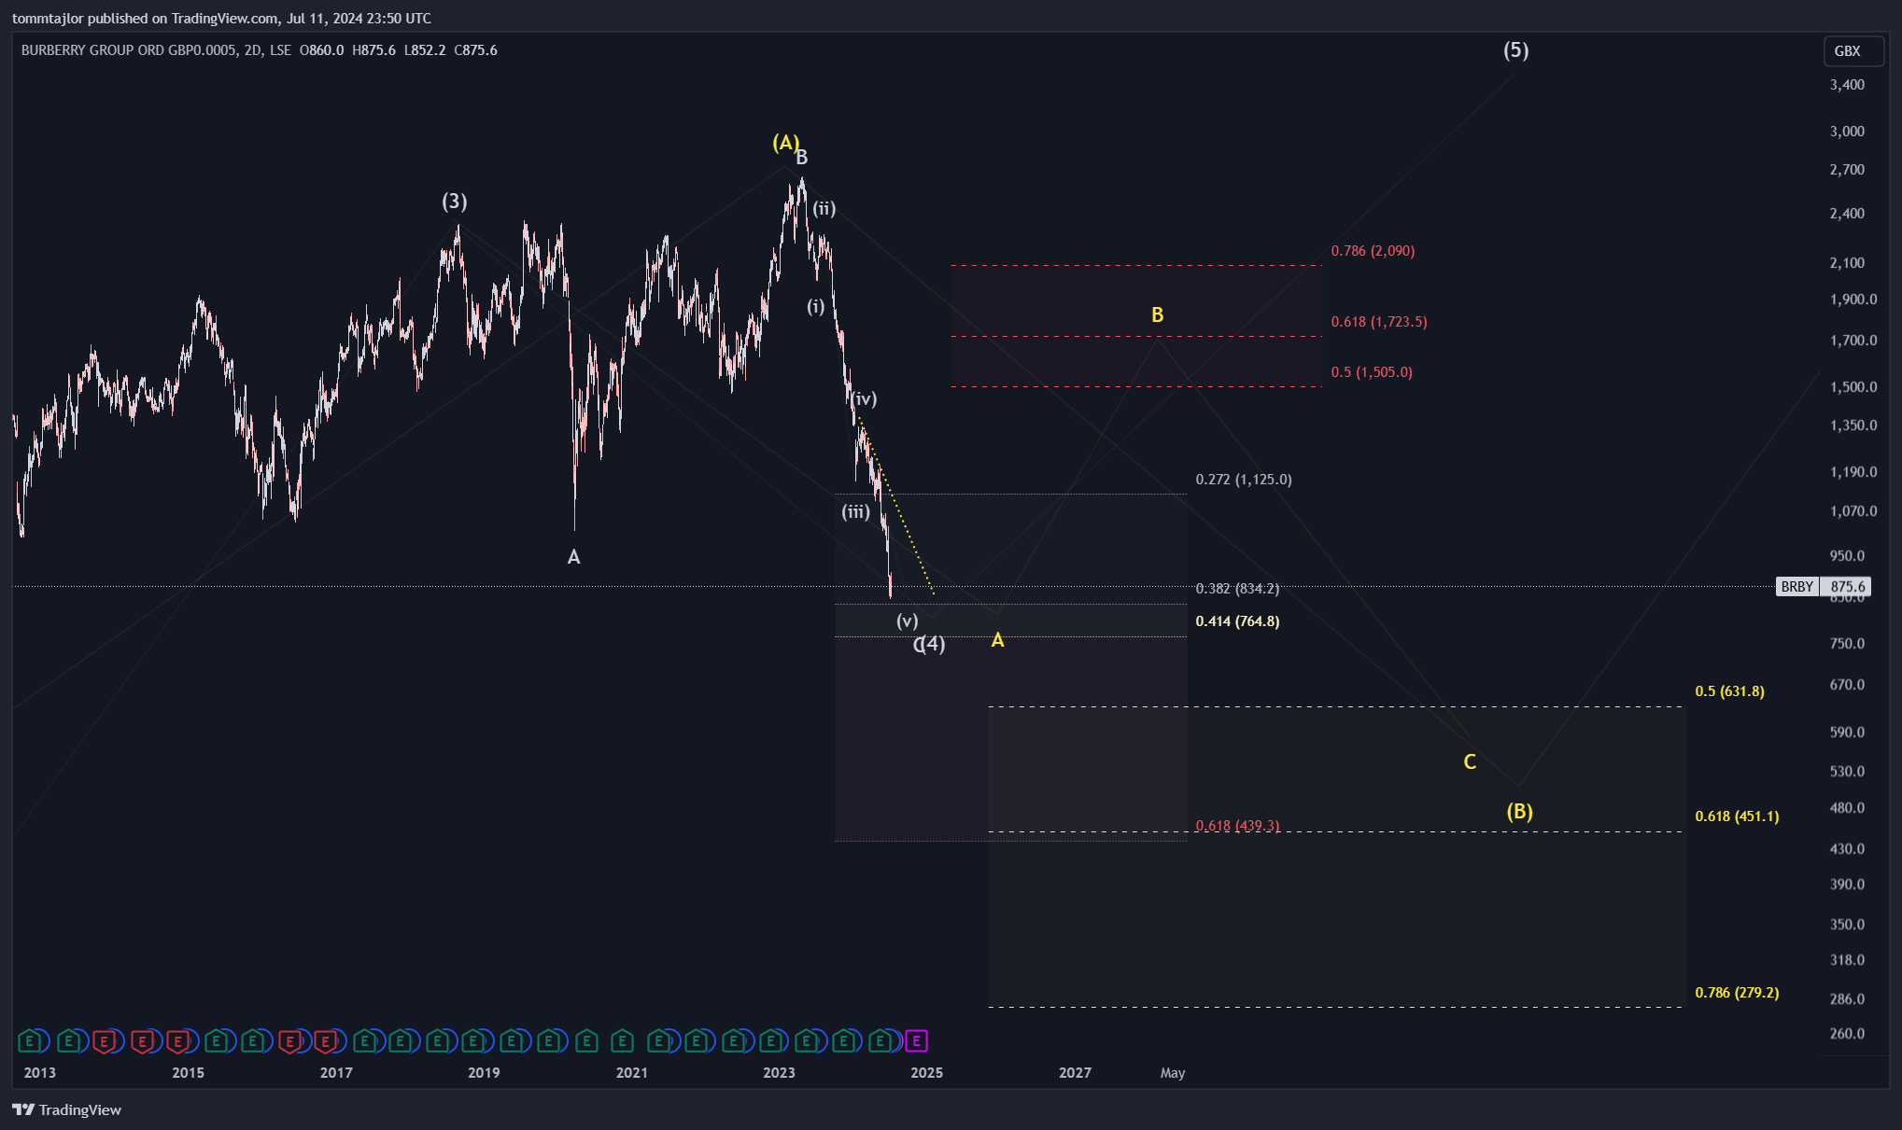Screen dimensions: 1902x1130
Task: Click the 0.618 (439.3) red fib label
Action: pos(1237,826)
